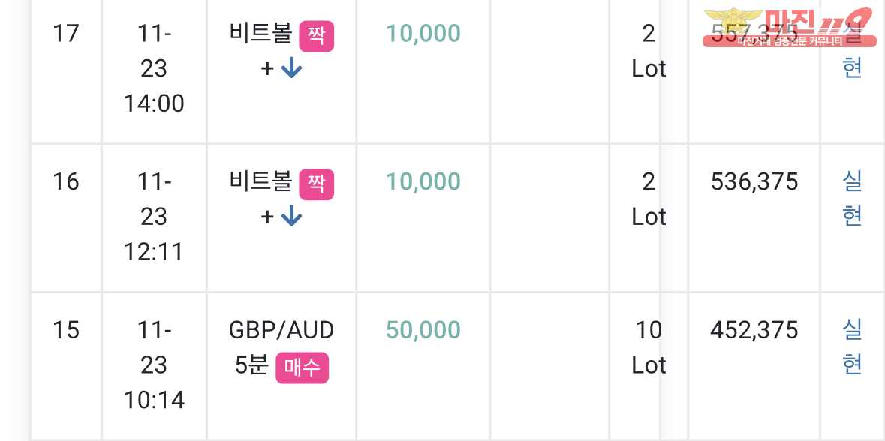Click the down arrow icon in row 16
This screenshot has height=441, width=885.
pos(290,217)
